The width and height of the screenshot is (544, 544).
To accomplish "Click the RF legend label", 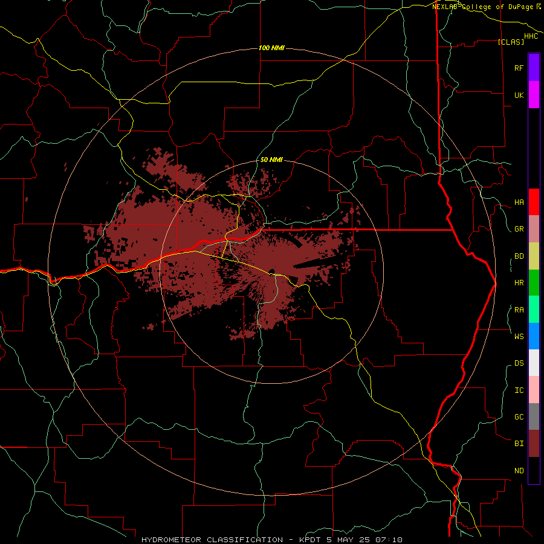I will 519,68.
